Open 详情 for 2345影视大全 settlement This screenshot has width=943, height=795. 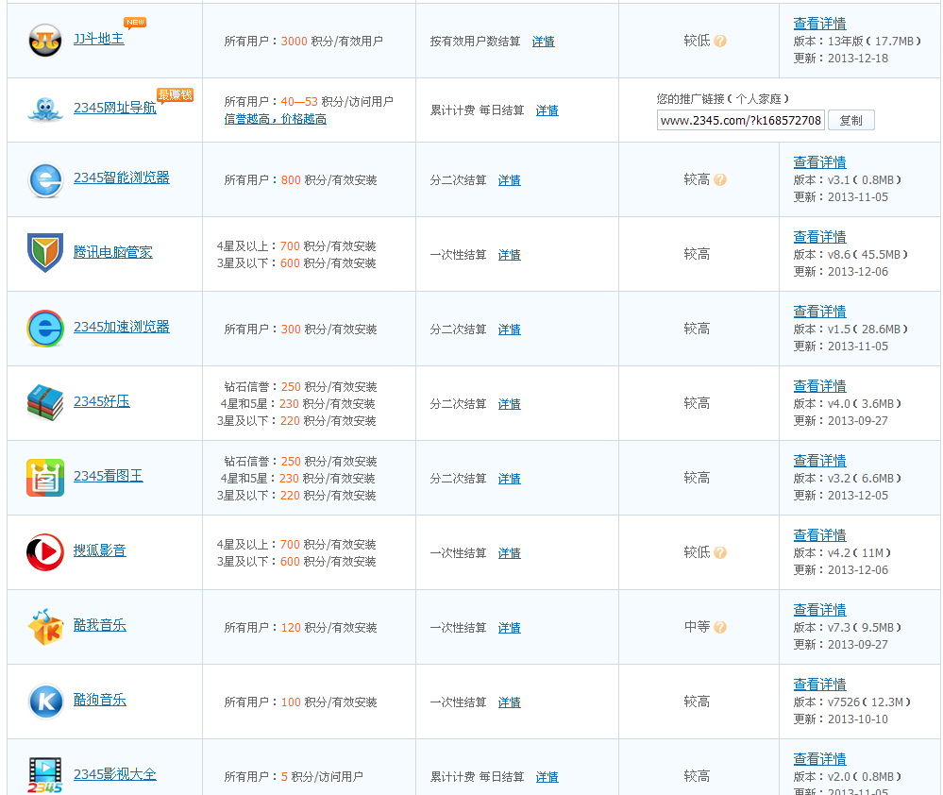547,777
